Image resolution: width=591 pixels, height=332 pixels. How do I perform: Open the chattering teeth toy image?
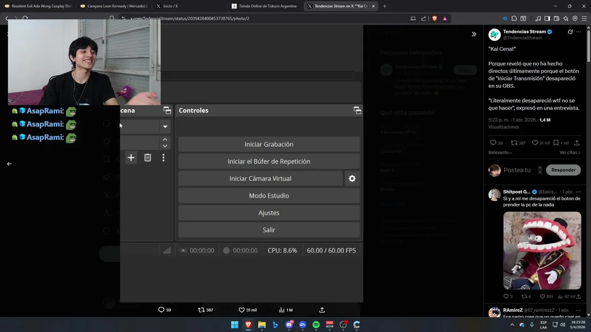542,250
